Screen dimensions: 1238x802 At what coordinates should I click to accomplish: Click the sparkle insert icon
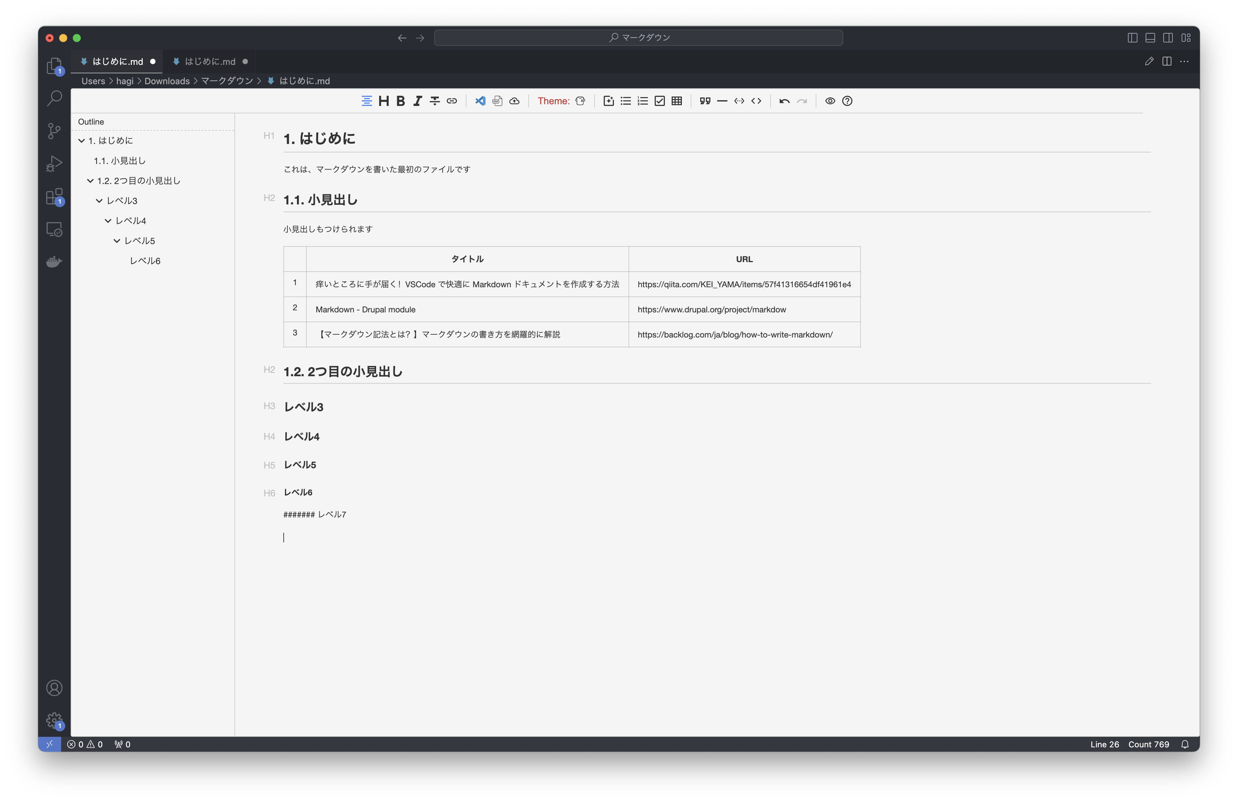608,101
